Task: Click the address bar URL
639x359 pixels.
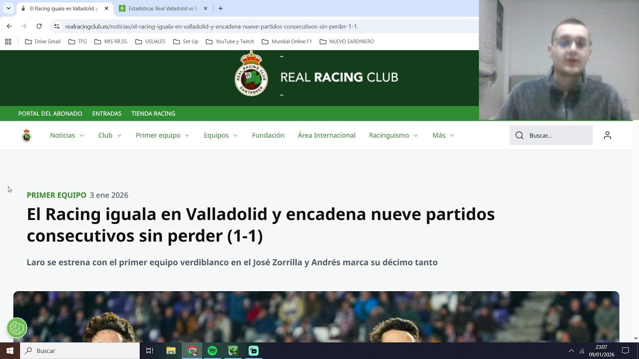Action: [211, 26]
